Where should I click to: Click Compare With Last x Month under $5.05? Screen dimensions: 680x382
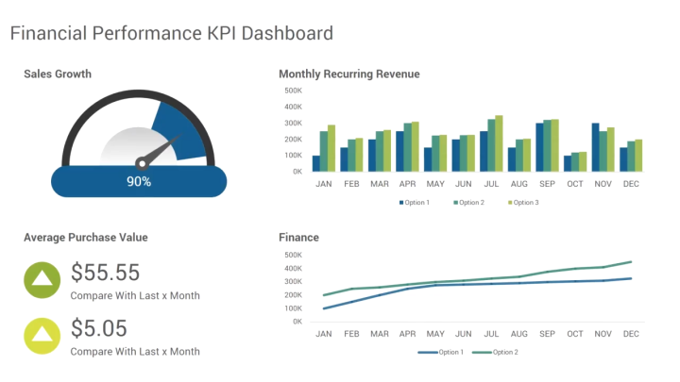pos(135,352)
